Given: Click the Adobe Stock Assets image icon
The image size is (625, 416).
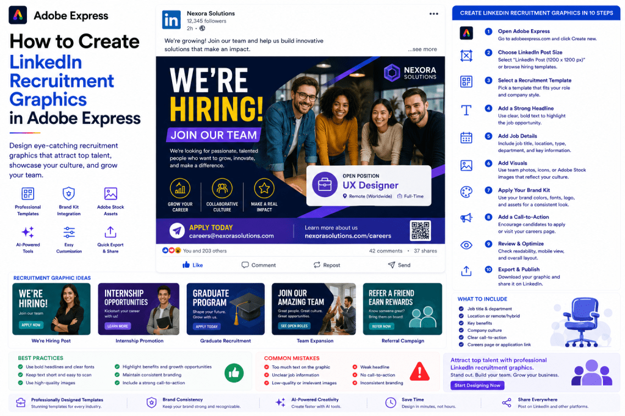Looking at the screenshot, I should pyautogui.click(x=110, y=193).
